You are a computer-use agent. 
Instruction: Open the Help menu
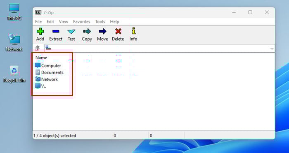pos(114,22)
